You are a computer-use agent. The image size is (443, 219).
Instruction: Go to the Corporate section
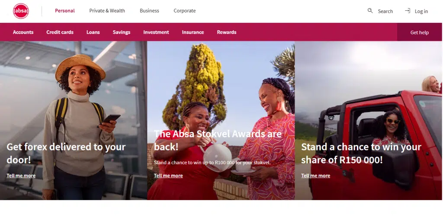(x=184, y=11)
